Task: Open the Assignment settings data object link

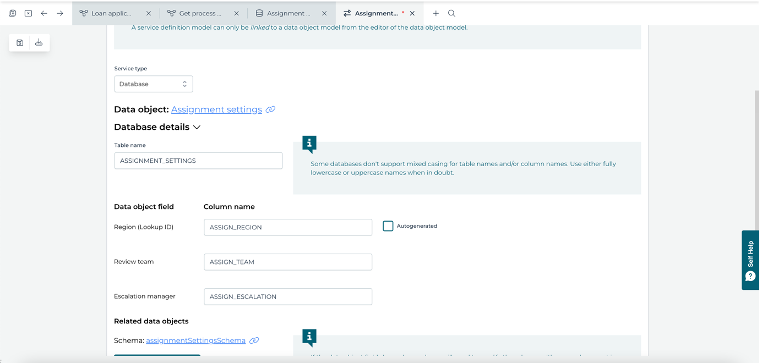Action: click(x=216, y=109)
